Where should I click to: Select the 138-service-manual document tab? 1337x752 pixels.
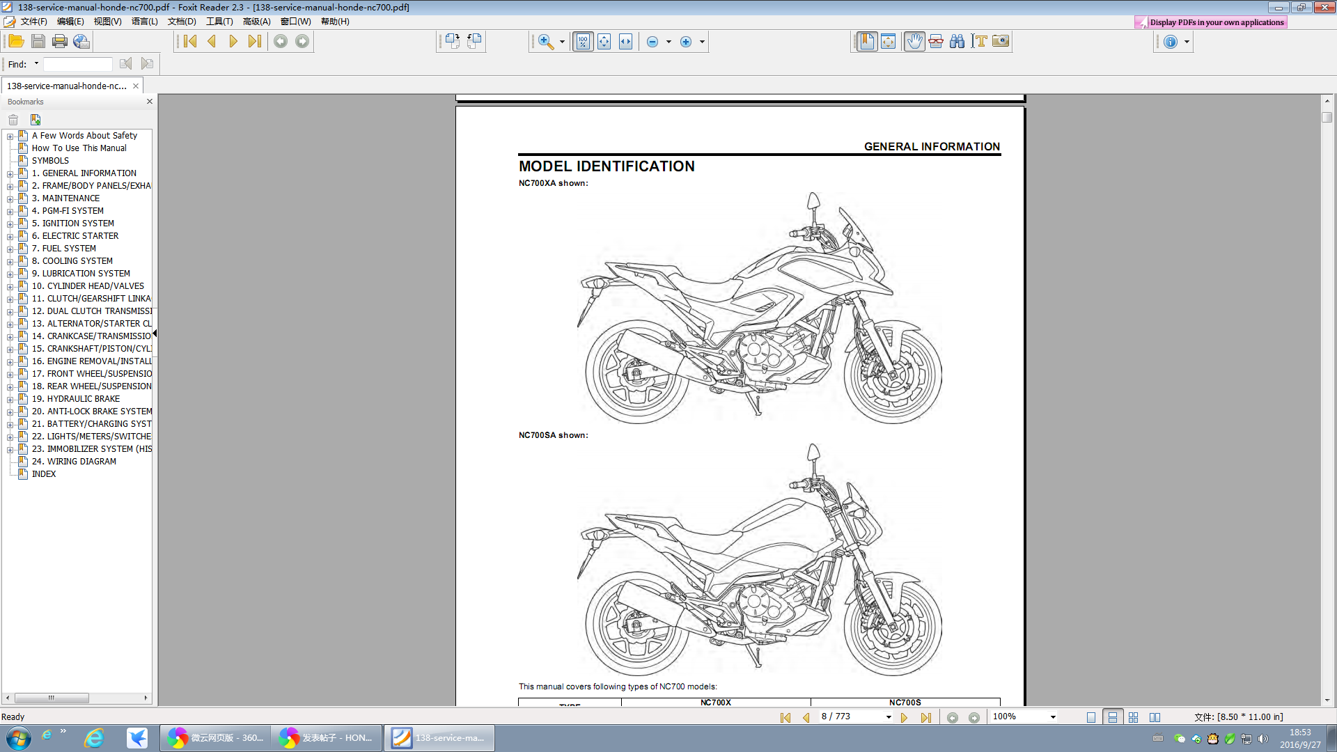[67, 86]
